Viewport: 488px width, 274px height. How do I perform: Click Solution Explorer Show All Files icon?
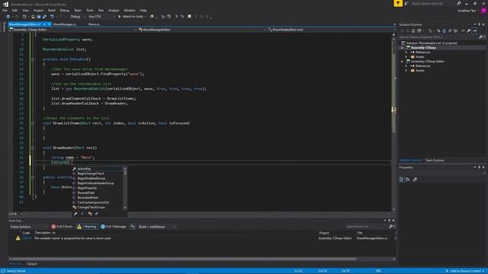pos(456,30)
